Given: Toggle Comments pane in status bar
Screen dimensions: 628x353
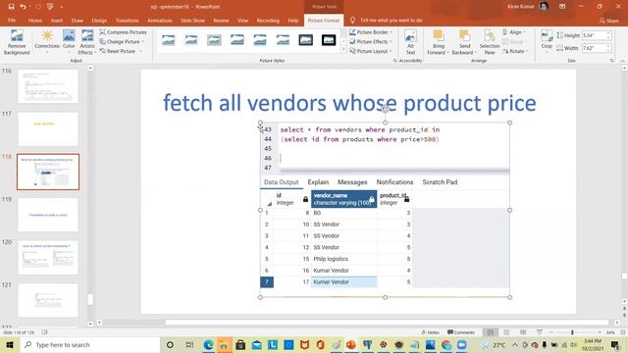Looking at the screenshot, I should pyautogui.click(x=461, y=332).
